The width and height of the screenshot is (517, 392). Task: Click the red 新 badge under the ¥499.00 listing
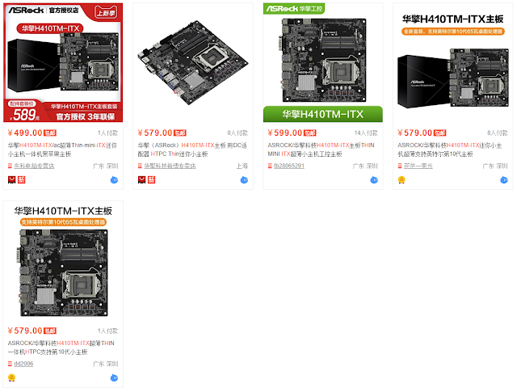click(22, 179)
